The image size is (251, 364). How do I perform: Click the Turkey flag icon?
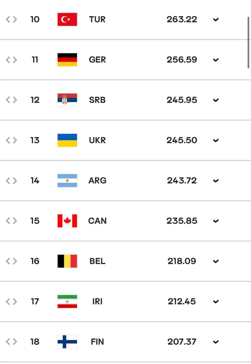point(67,19)
